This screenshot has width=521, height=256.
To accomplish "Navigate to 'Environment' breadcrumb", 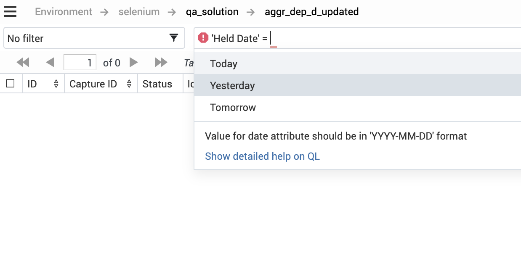I will tap(64, 12).
